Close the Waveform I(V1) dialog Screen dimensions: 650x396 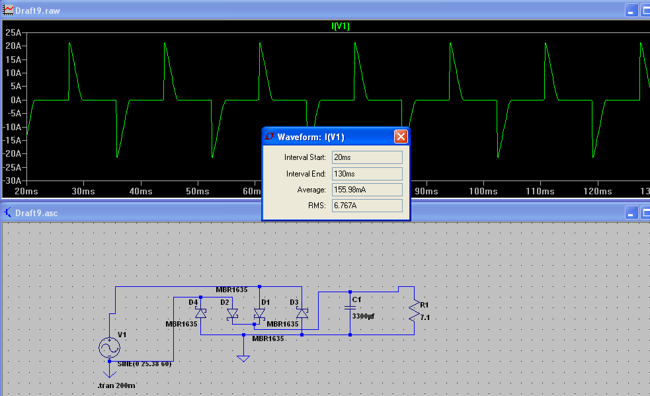[x=401, y=137]
